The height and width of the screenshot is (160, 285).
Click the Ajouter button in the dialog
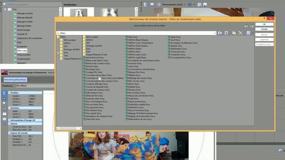[x=264, y=35]
